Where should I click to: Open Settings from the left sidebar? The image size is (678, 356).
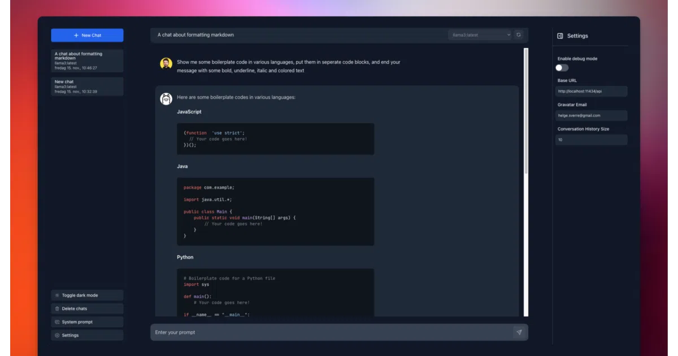tap(87, 335)
